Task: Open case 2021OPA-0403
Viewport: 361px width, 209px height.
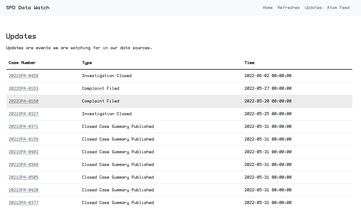Action: coord(24,152)
